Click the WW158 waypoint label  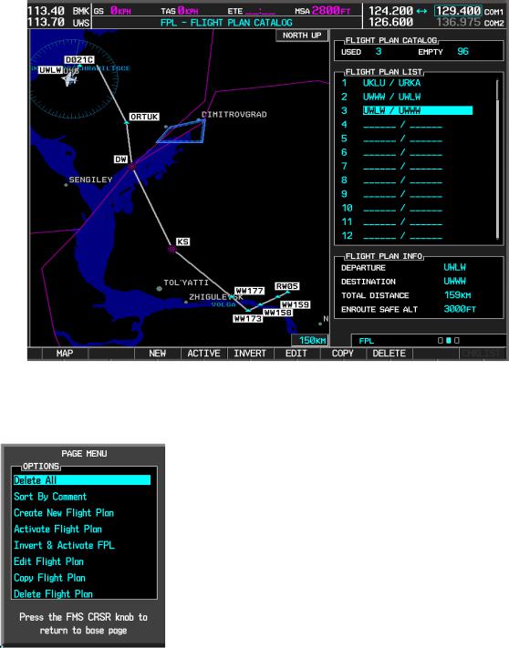pos(278,313)
